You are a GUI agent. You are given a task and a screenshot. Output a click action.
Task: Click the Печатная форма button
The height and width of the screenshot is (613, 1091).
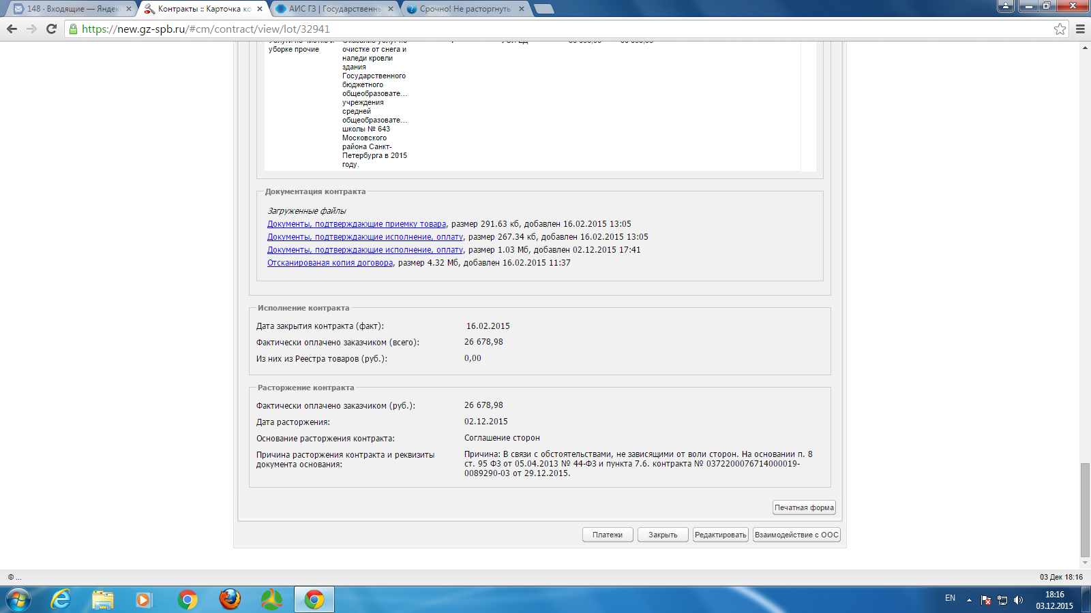804,507
